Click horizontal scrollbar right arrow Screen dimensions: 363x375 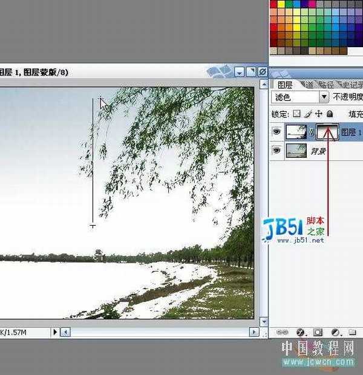click(254, 332)
